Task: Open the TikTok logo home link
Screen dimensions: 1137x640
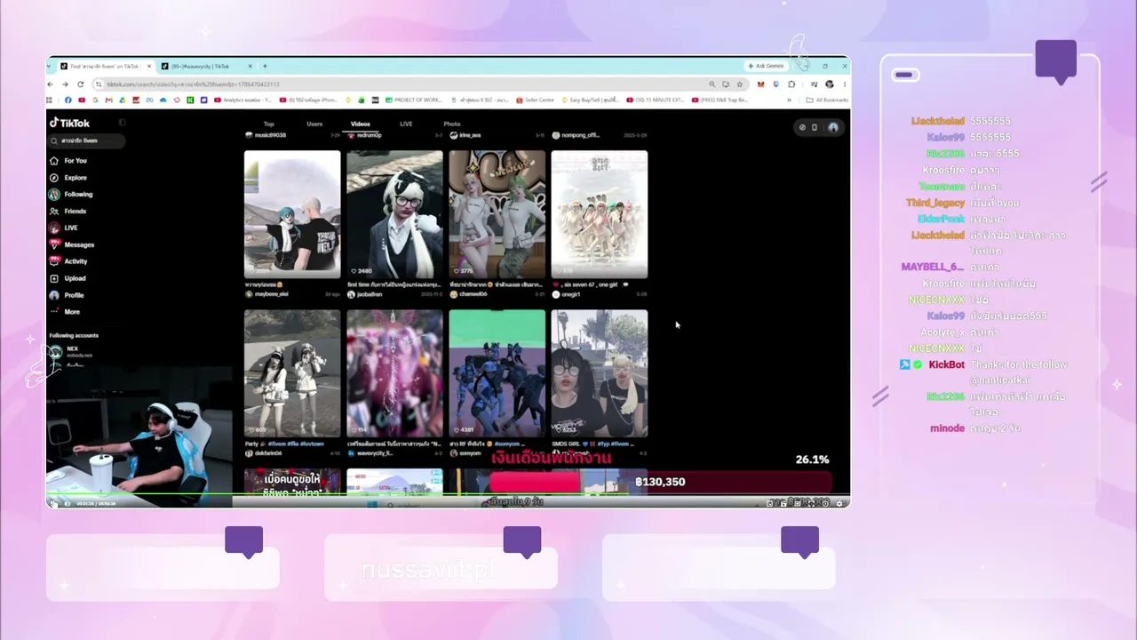Action: pyautogui.click(x=69, y=123)
